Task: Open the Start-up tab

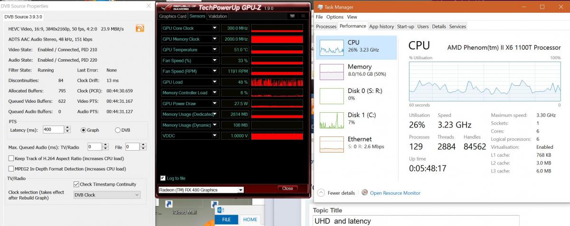Action: point(405,27)
